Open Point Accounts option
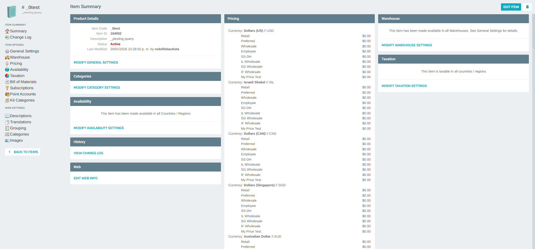Image resolution: width=535 pixels, height=249 pixels. (23, 94)
